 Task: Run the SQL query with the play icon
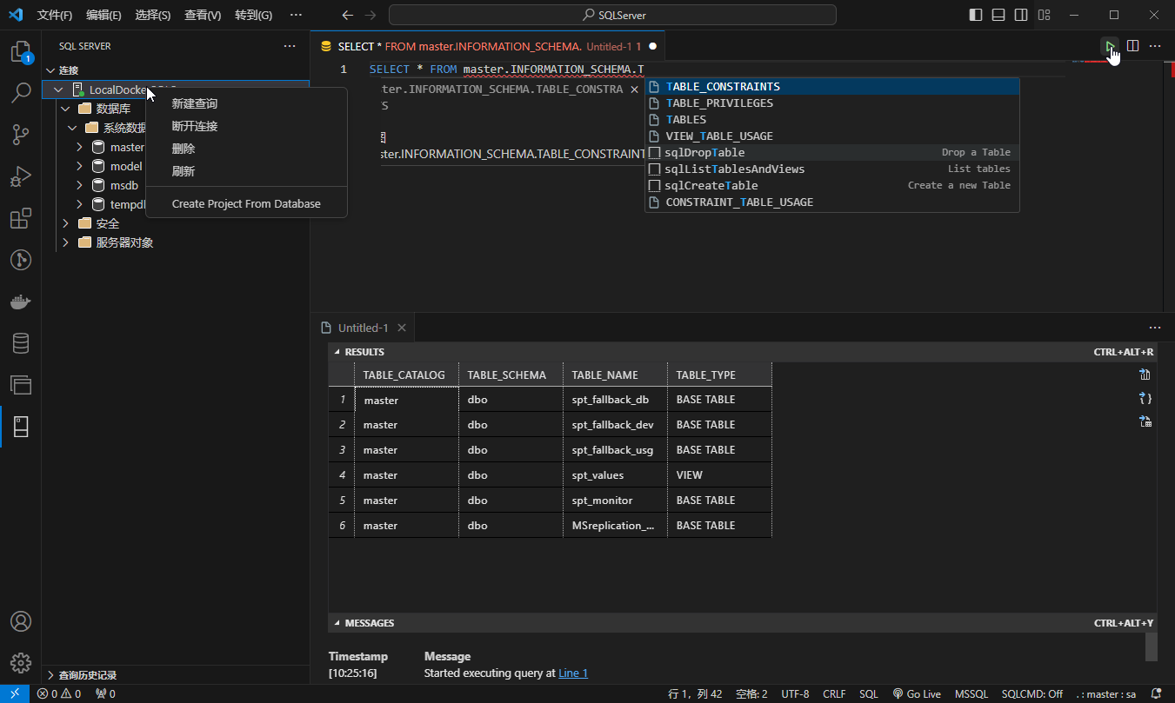1110,46
